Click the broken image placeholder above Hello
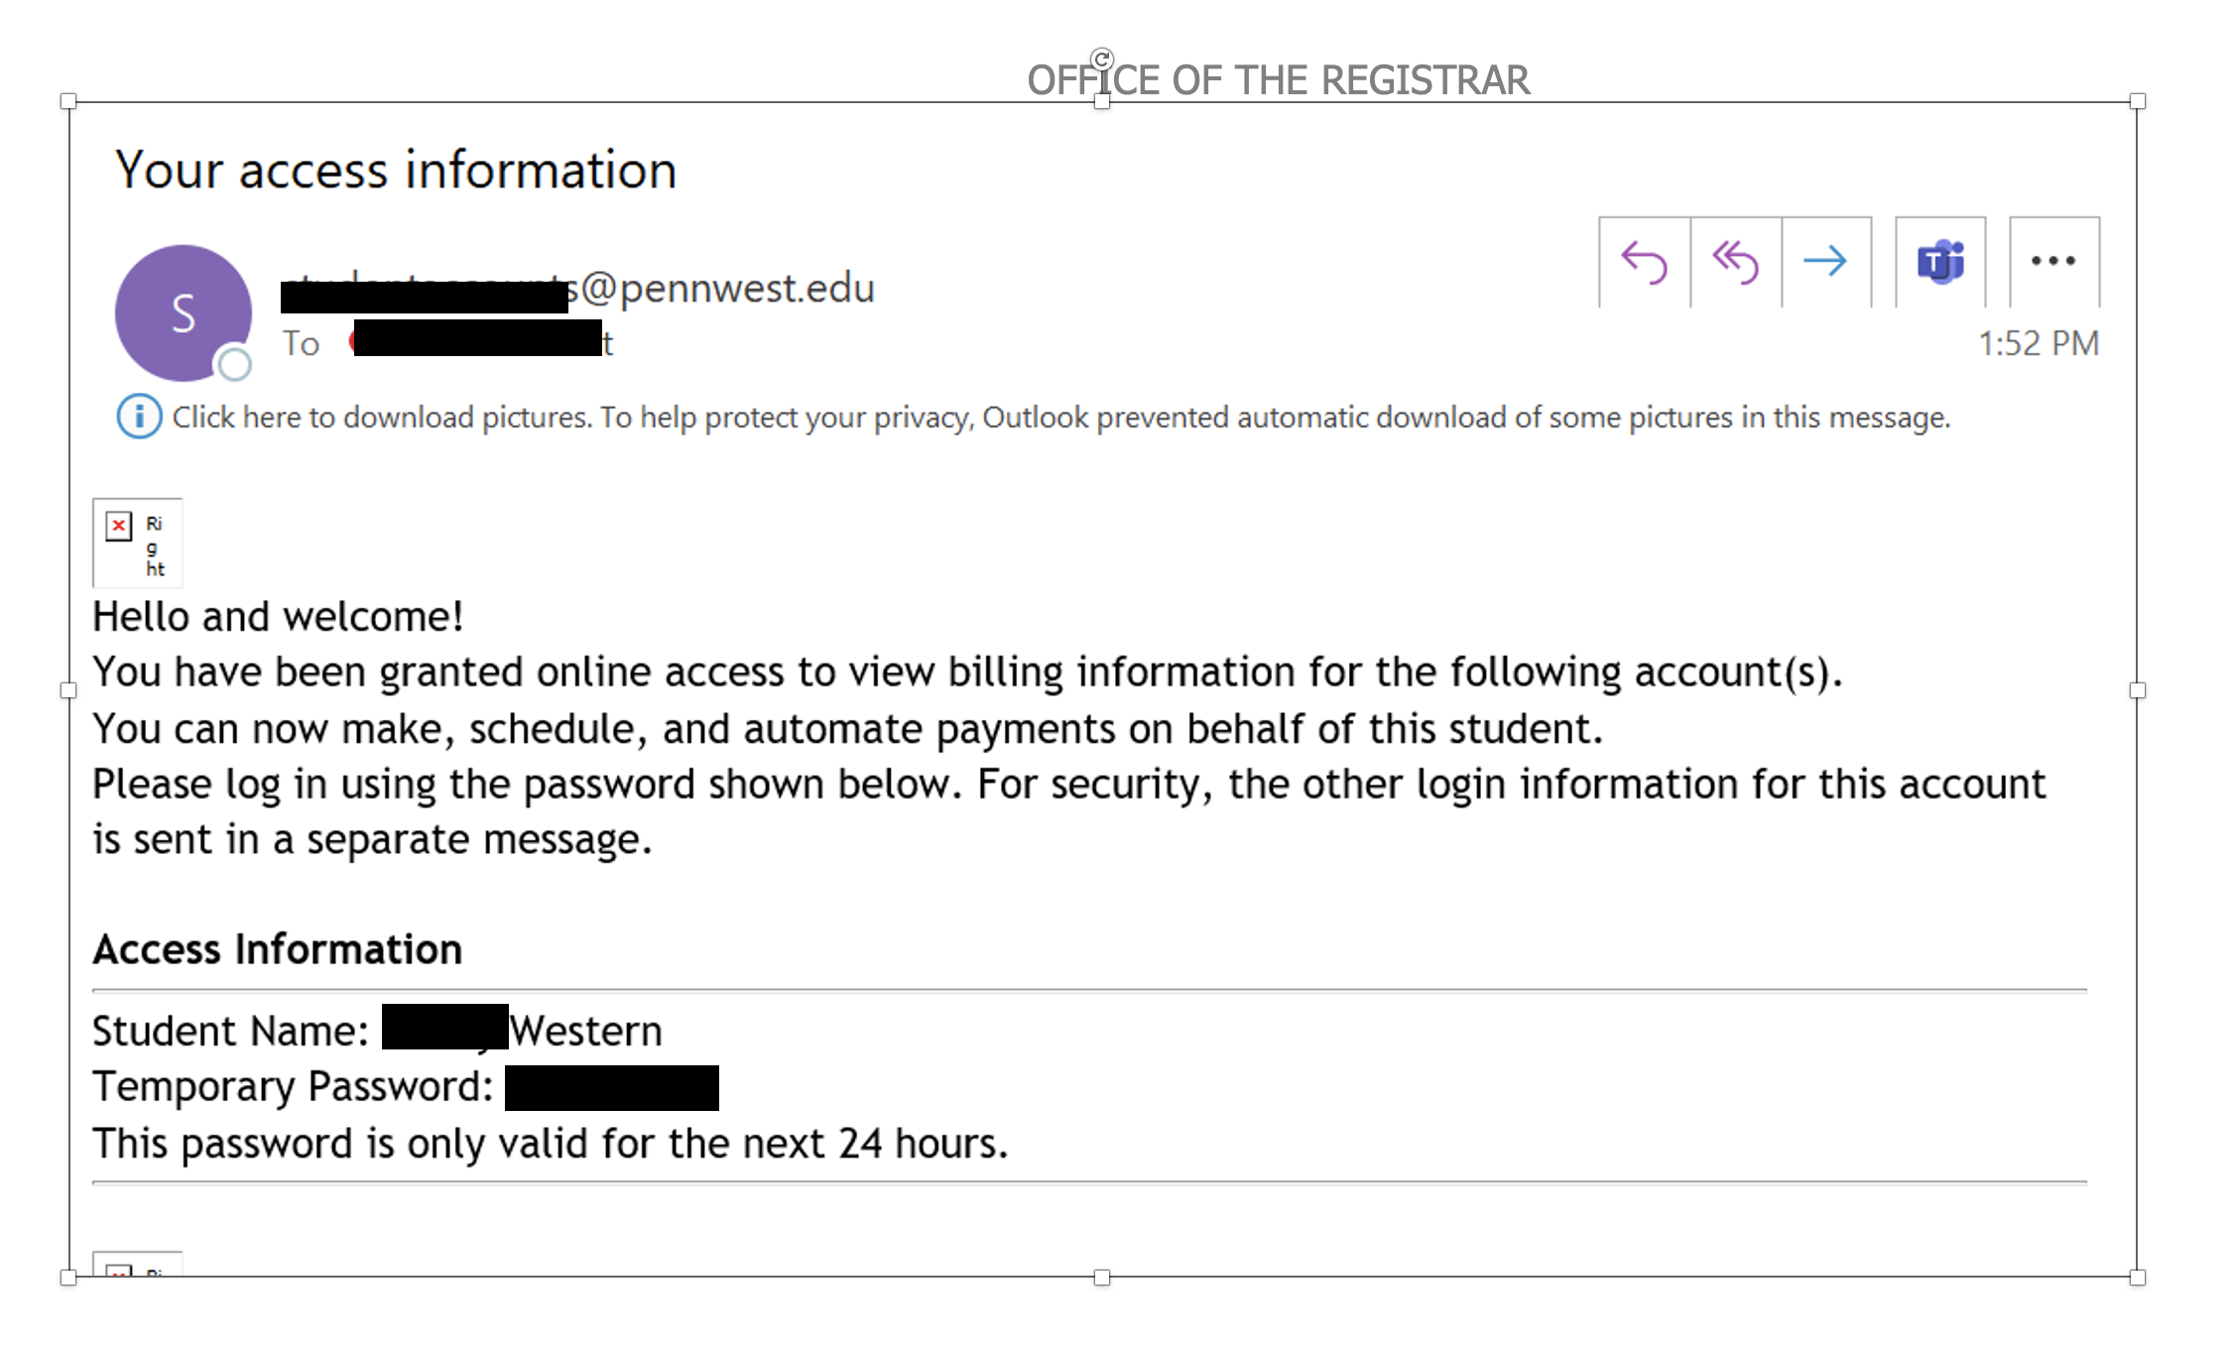This screenshot has height=1351, width=2234. [137, 543]
